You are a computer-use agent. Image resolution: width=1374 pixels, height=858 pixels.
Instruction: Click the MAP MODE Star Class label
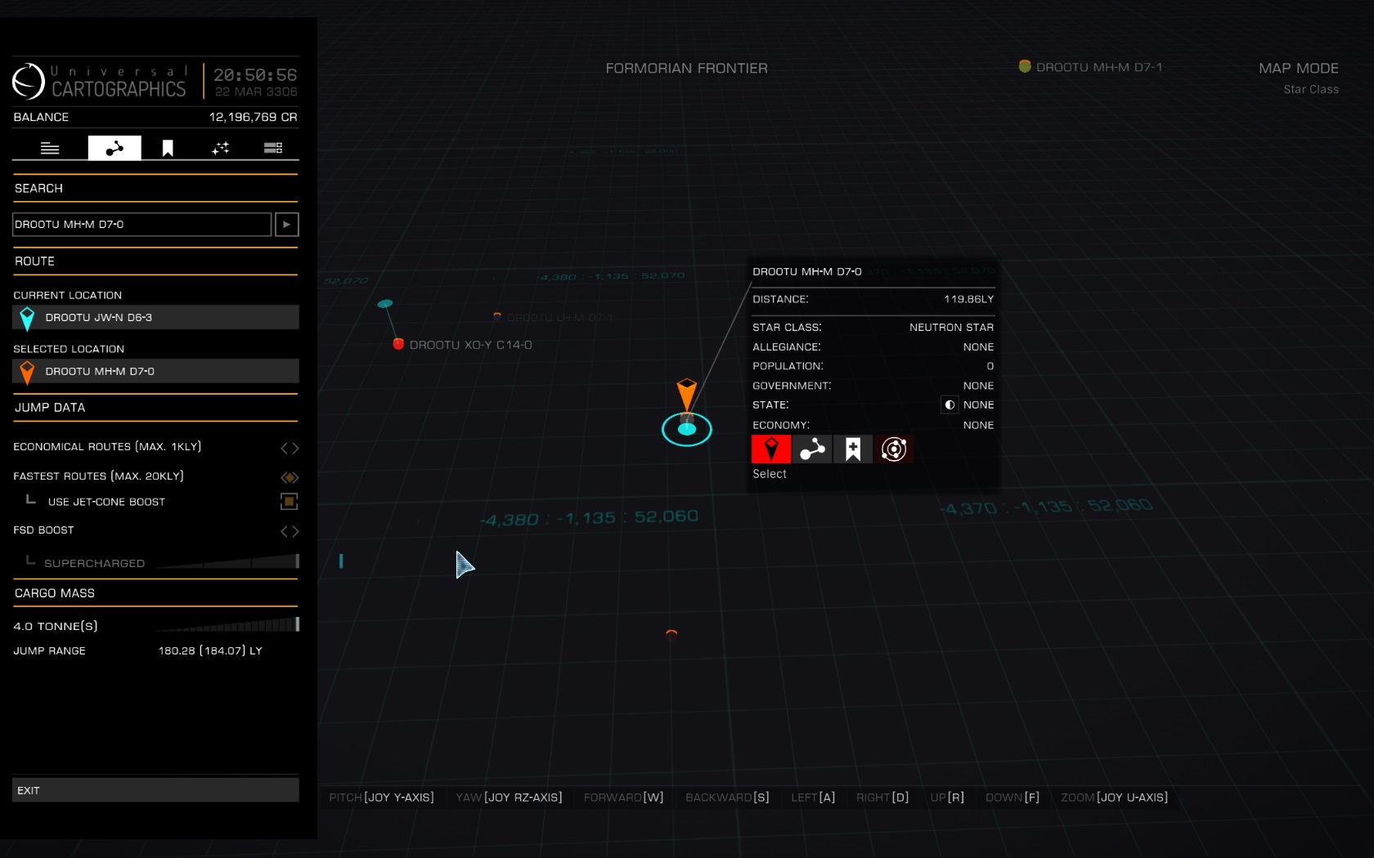point(1310,89)
